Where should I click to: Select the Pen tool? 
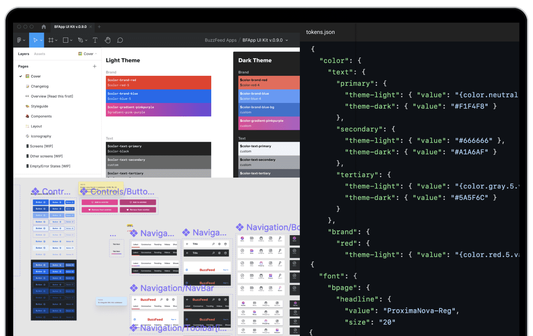tap(80, 40)
